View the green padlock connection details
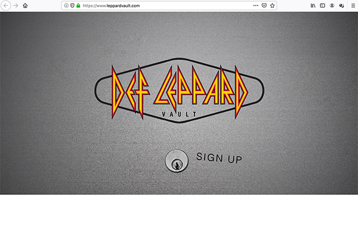 78,5
